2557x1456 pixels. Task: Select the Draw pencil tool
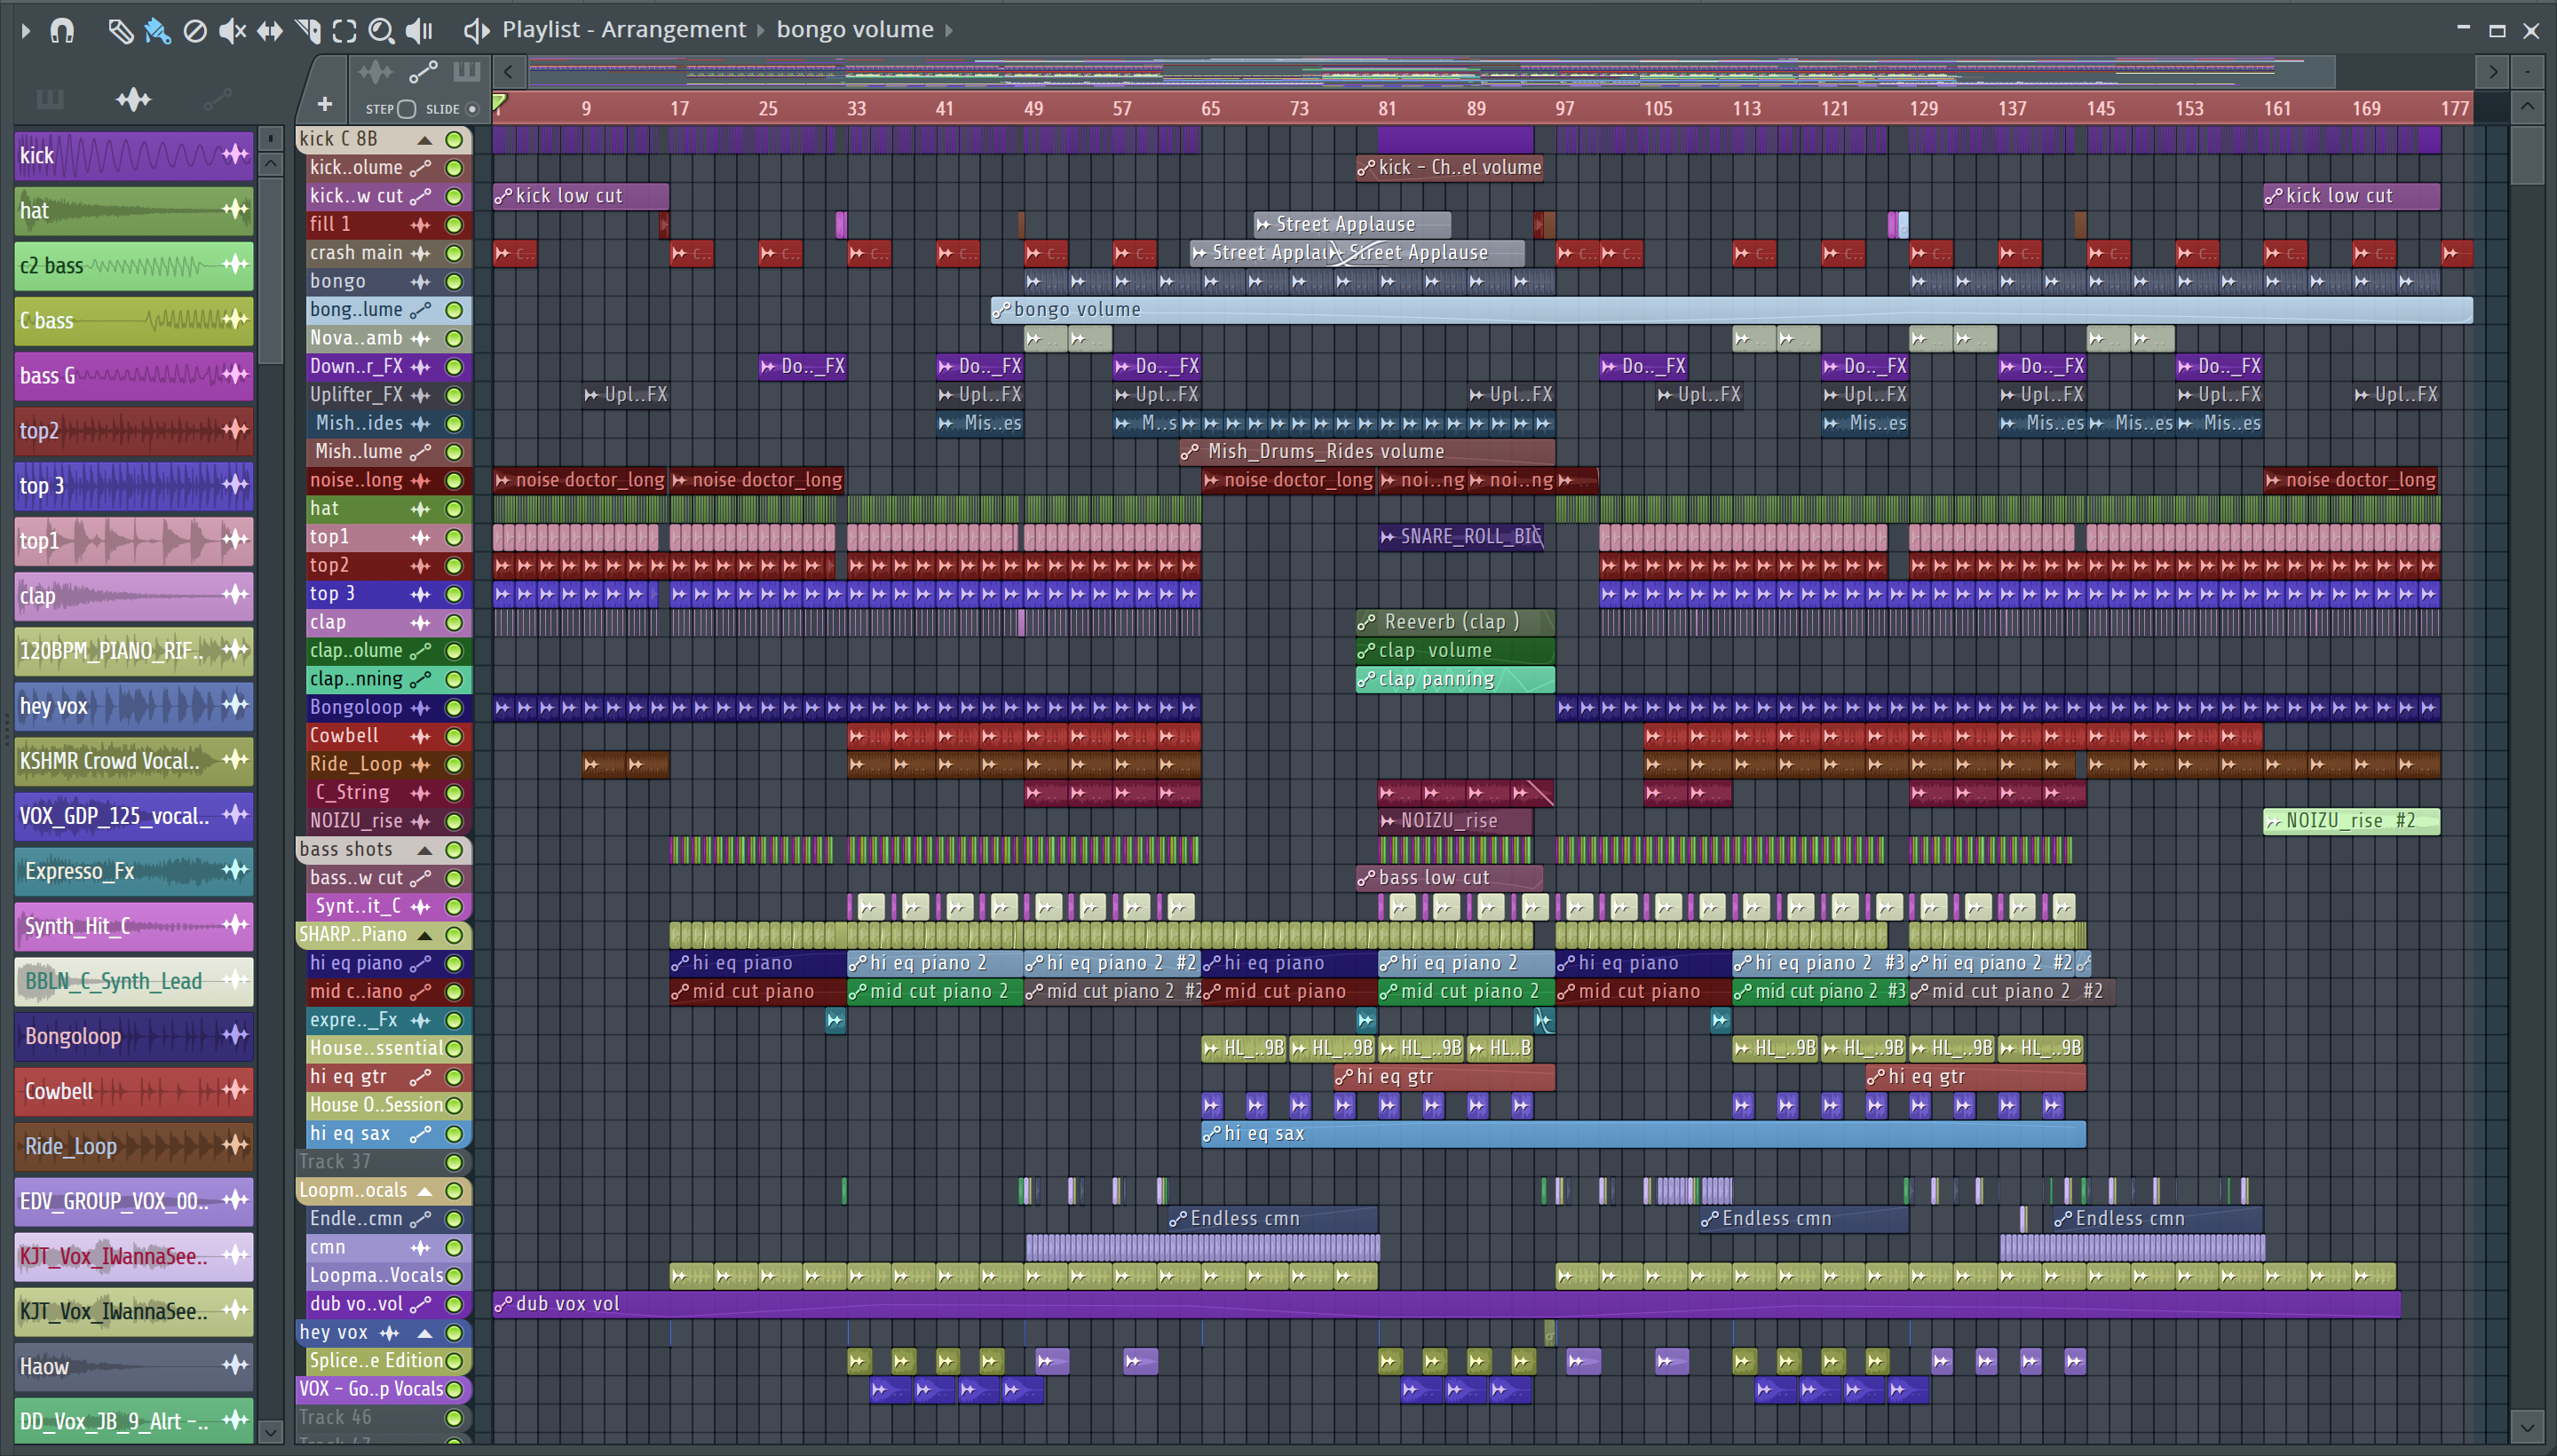pos(120,31)
